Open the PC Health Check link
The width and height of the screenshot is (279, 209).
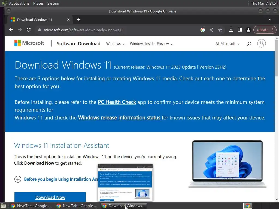(x=117, y=102)
